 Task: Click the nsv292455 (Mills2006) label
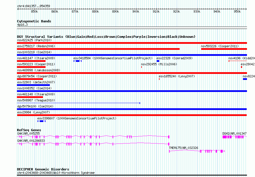click(159, 64)
